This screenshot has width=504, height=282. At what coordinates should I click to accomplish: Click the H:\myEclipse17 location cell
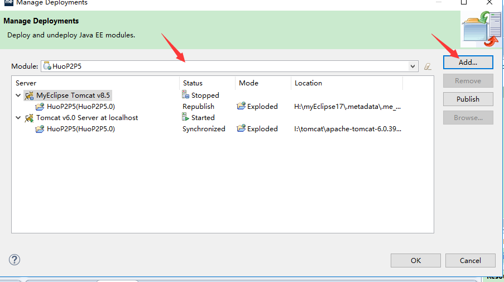[348, 107]
